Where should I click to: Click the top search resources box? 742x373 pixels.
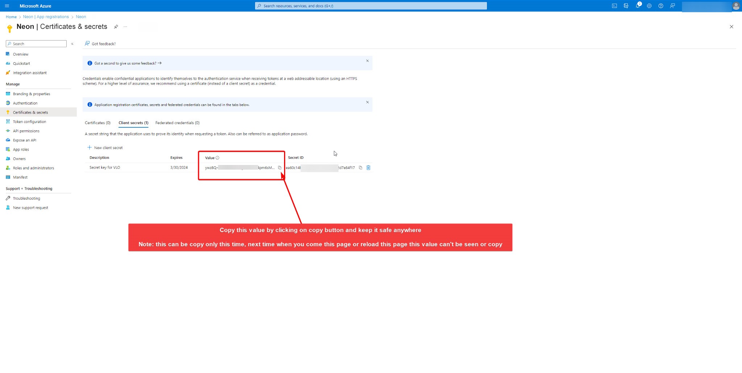[371, 6]
